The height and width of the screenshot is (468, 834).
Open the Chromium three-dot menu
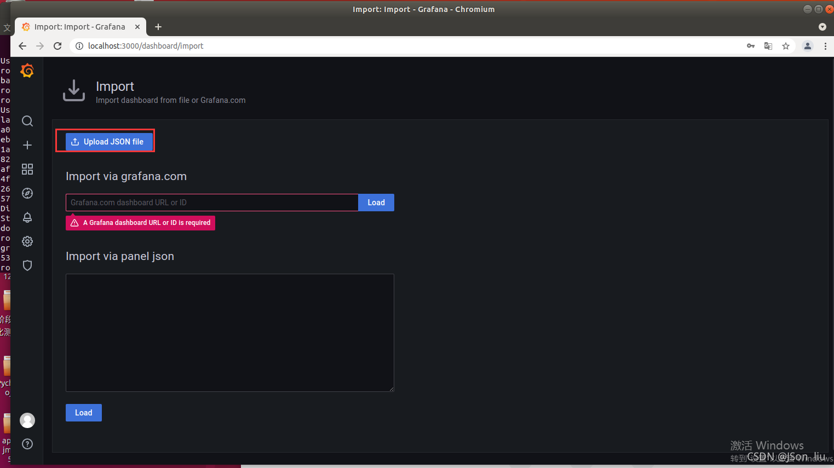[x=825, y=46]
